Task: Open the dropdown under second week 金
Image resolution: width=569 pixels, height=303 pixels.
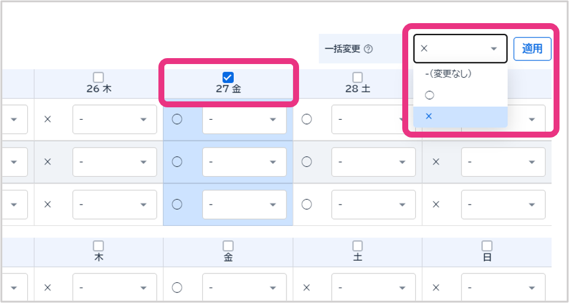Action: pos(244,288)
